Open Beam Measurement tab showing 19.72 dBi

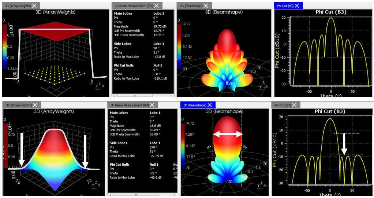pyautogui.click(x=134, y=5)
